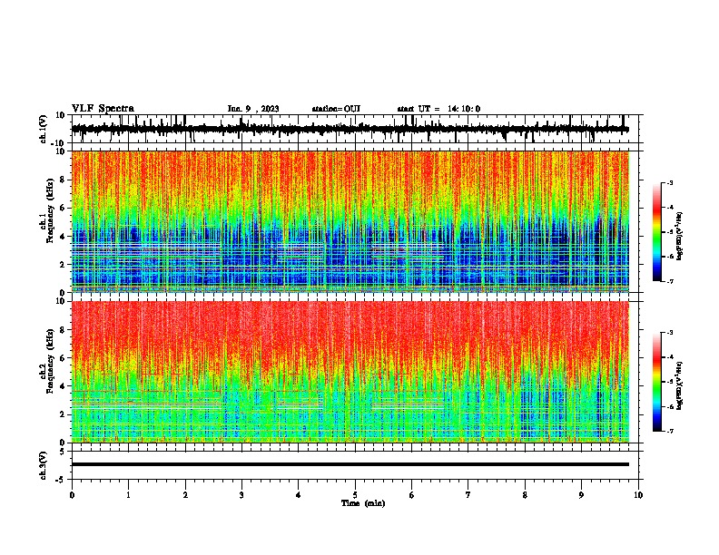Click the time axis tick label "2"
The width and height of the screenshot is (719, 555).
pos(185,495)
